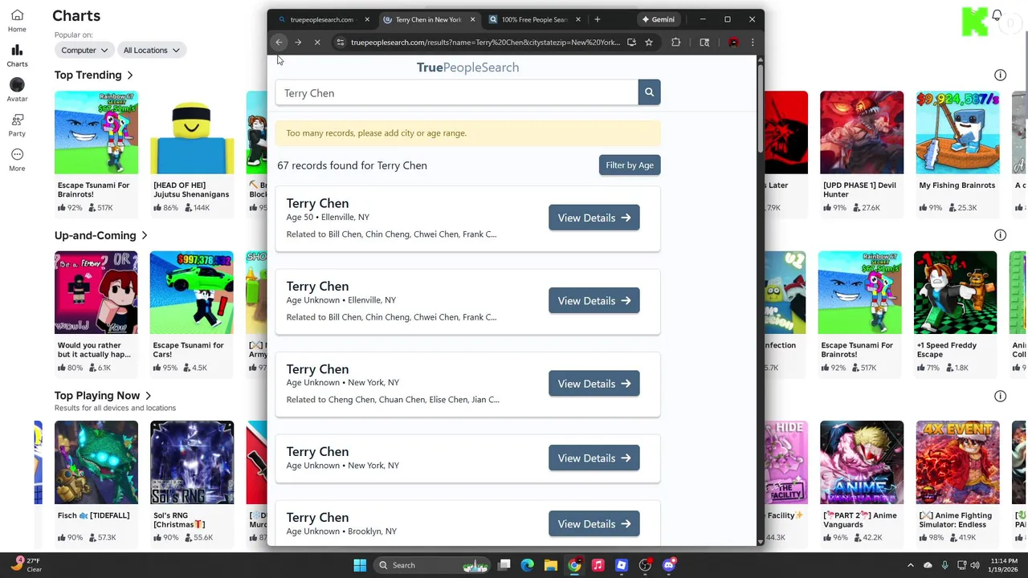Open More in the Roblox sidebar

point(17,160)
